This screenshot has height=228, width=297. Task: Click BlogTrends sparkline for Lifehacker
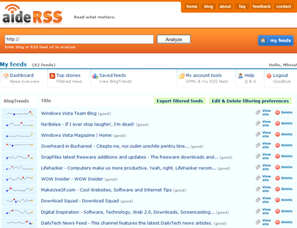tap(19, 168)
